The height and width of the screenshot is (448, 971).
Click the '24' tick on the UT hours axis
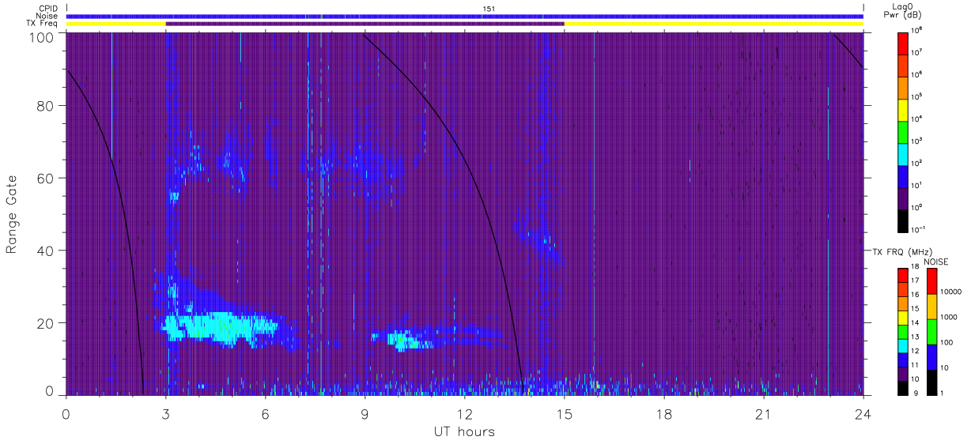(863, 413)
